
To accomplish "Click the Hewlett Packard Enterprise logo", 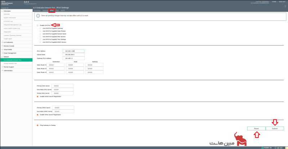I will [x=7, y=3].
